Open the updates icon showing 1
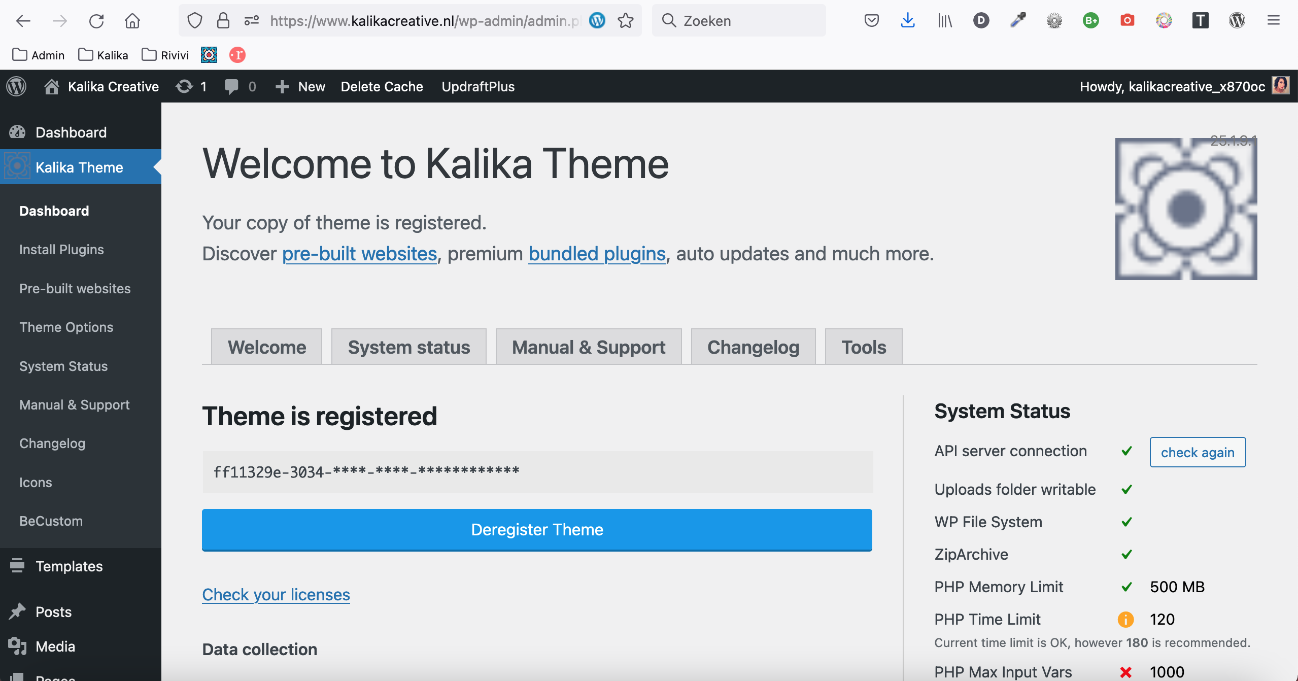 click(191, 86)
